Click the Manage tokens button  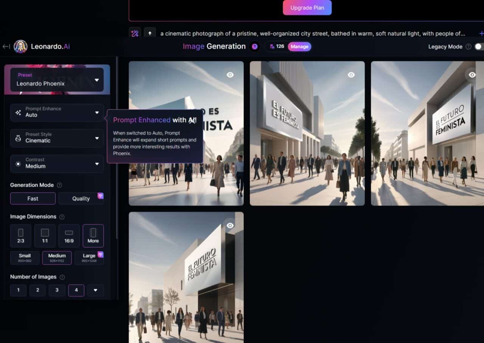(299, 47)
